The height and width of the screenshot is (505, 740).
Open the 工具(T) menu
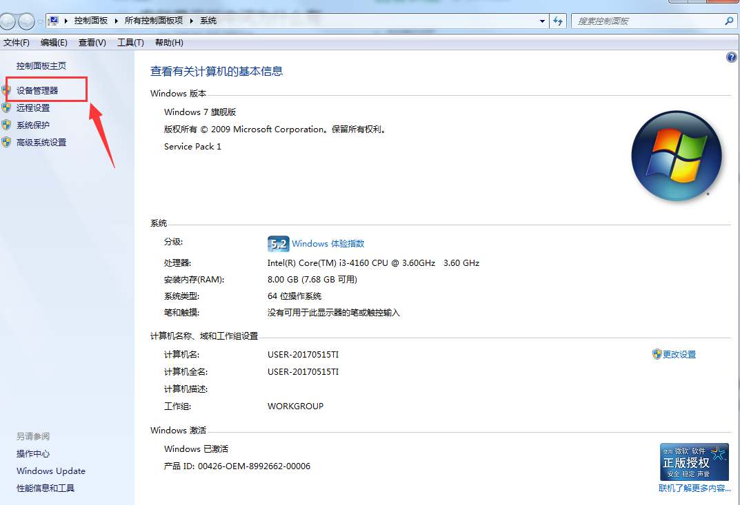click(130, 43)
